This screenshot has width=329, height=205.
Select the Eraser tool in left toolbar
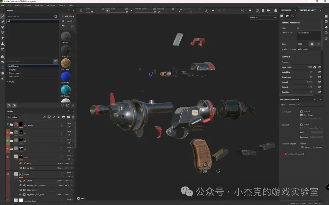(3, 22)
